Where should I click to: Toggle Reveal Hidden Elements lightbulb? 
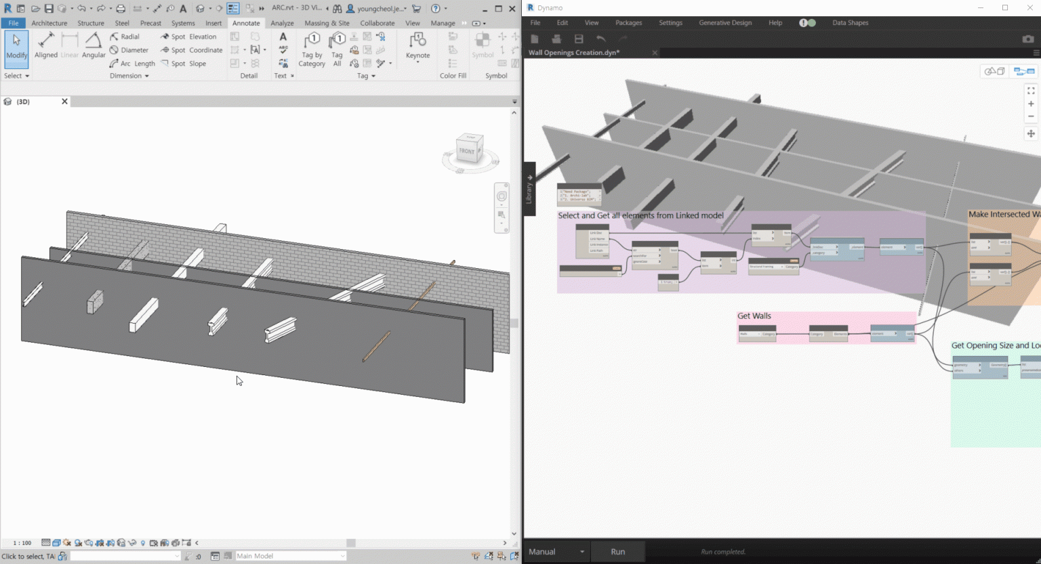143,542
